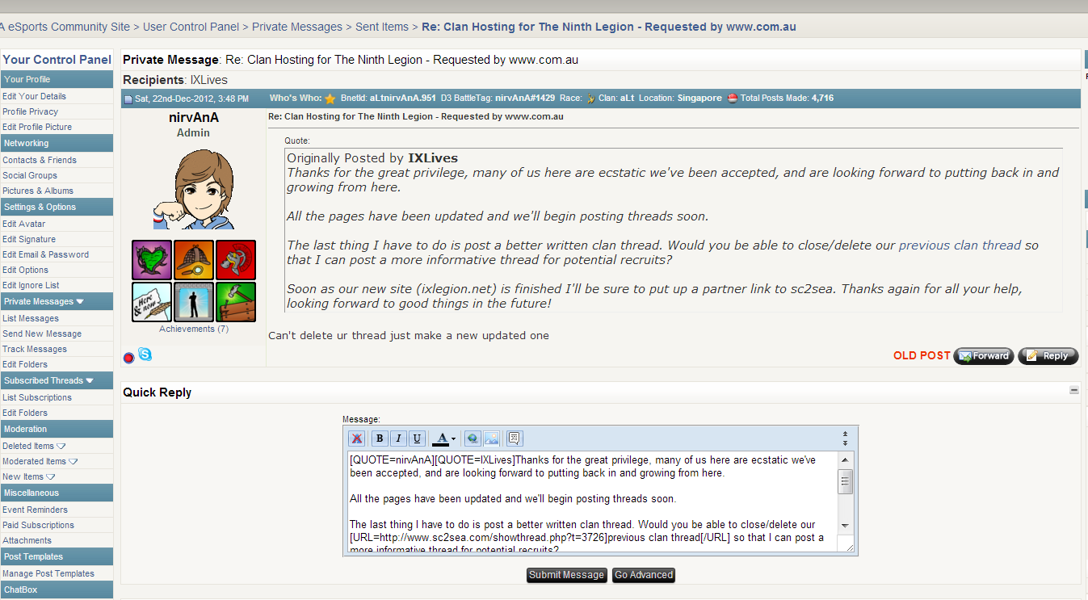Collapse the Quick Reply panel
This screenshot has height=600, width=1088.
1074,390
